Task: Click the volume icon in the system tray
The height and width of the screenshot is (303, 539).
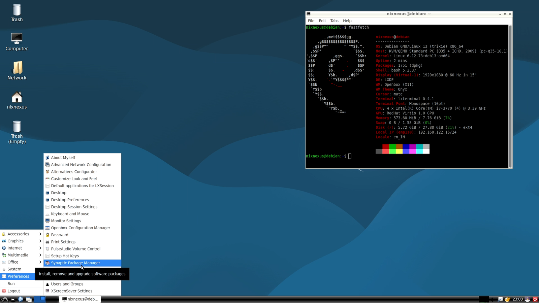Action: [493, 299]
